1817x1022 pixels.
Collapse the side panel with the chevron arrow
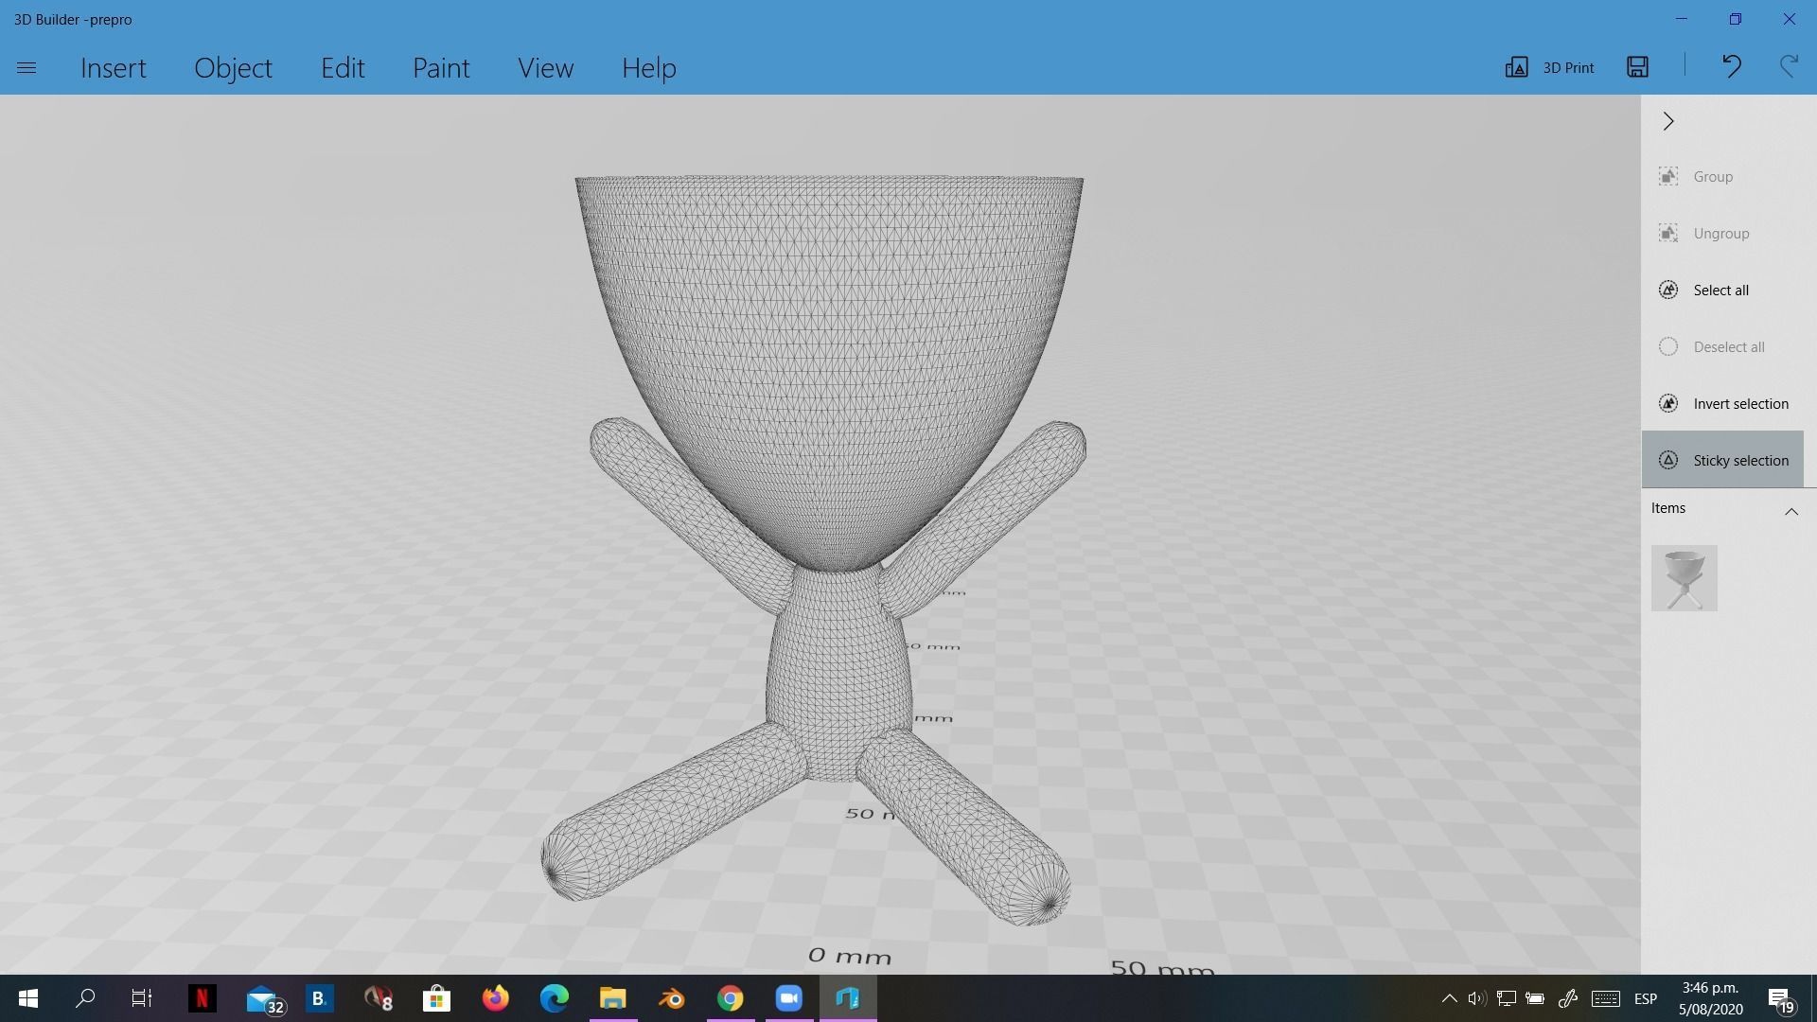point(1668,121)
